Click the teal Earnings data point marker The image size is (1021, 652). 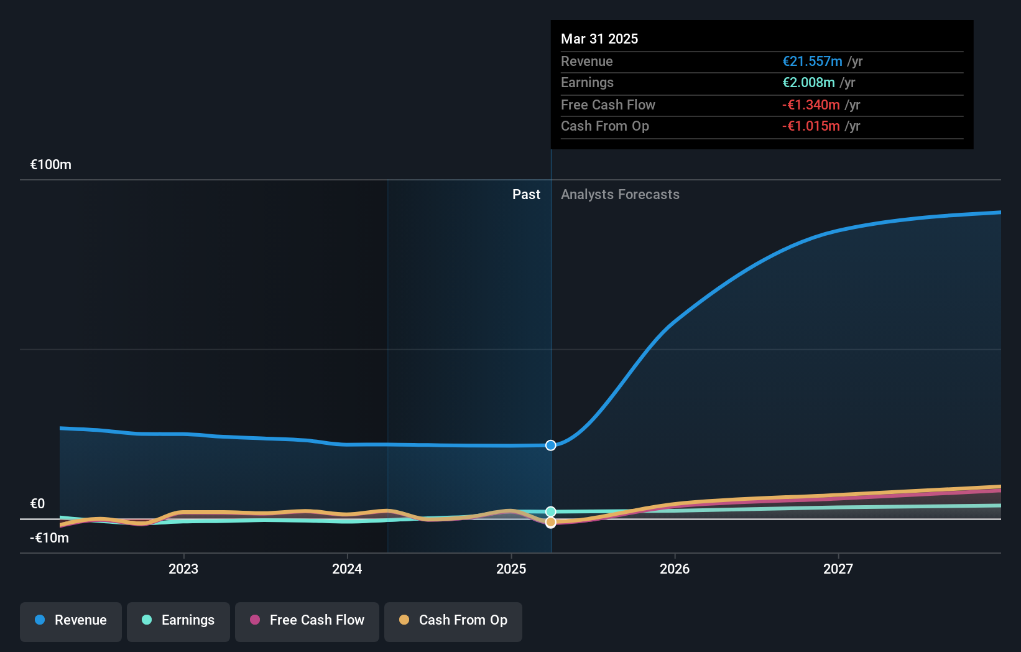click(551, 511)
